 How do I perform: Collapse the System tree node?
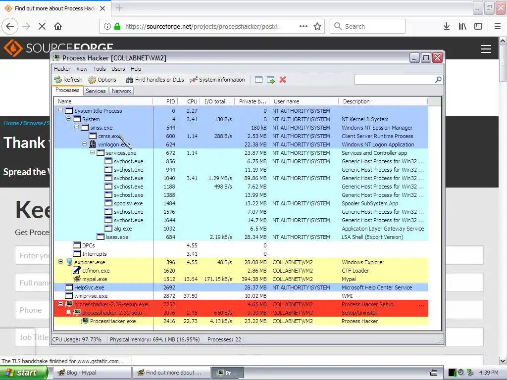pos(68,119)
